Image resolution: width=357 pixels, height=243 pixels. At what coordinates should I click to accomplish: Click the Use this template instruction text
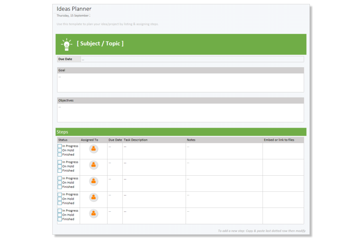tap(108, 24)
